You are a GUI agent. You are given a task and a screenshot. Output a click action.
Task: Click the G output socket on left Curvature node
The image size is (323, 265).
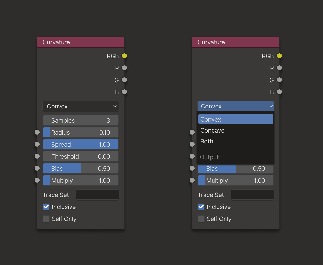click(124, 80)
